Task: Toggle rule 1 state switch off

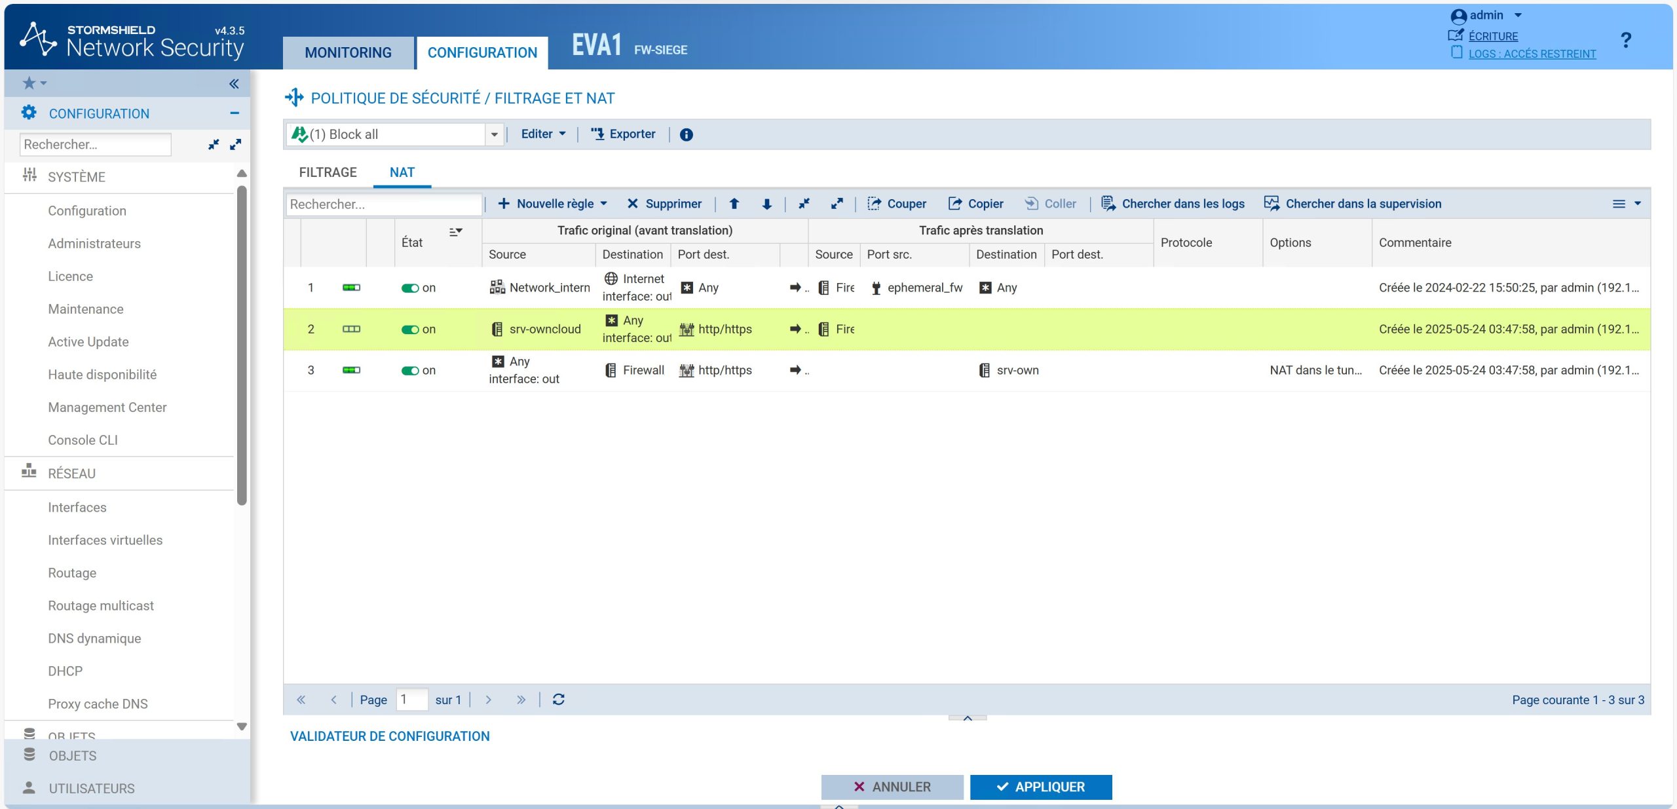Action: (x=410, y=288)
